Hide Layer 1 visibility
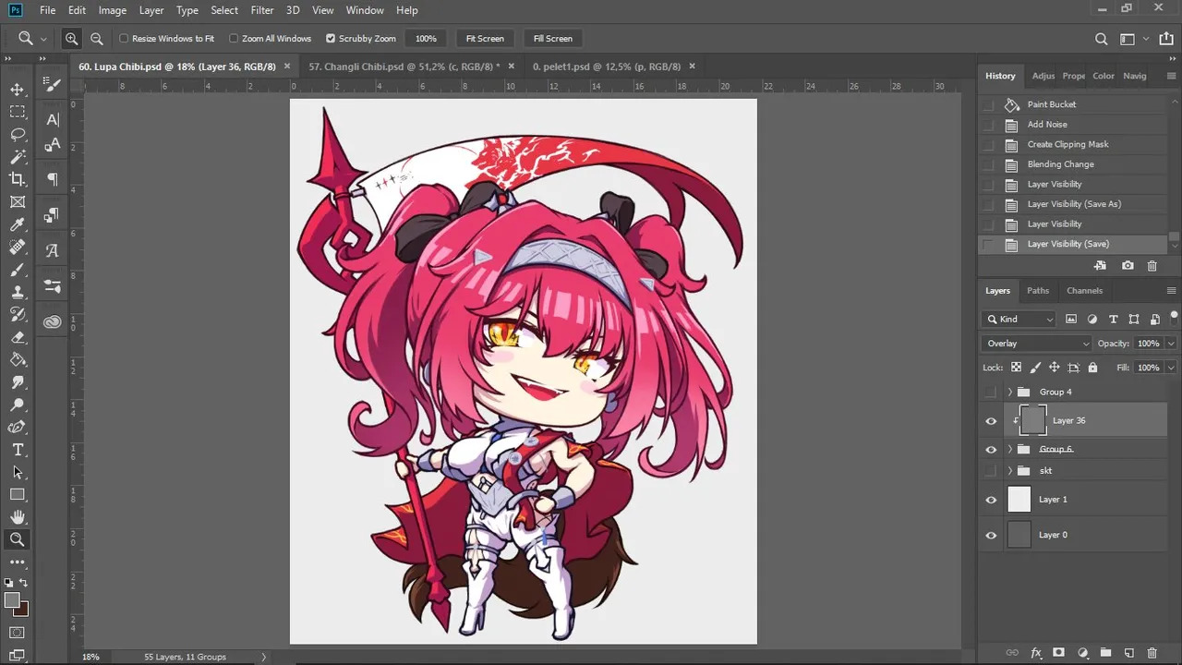This screenshot has width=1182, height=665. point(991,500)
